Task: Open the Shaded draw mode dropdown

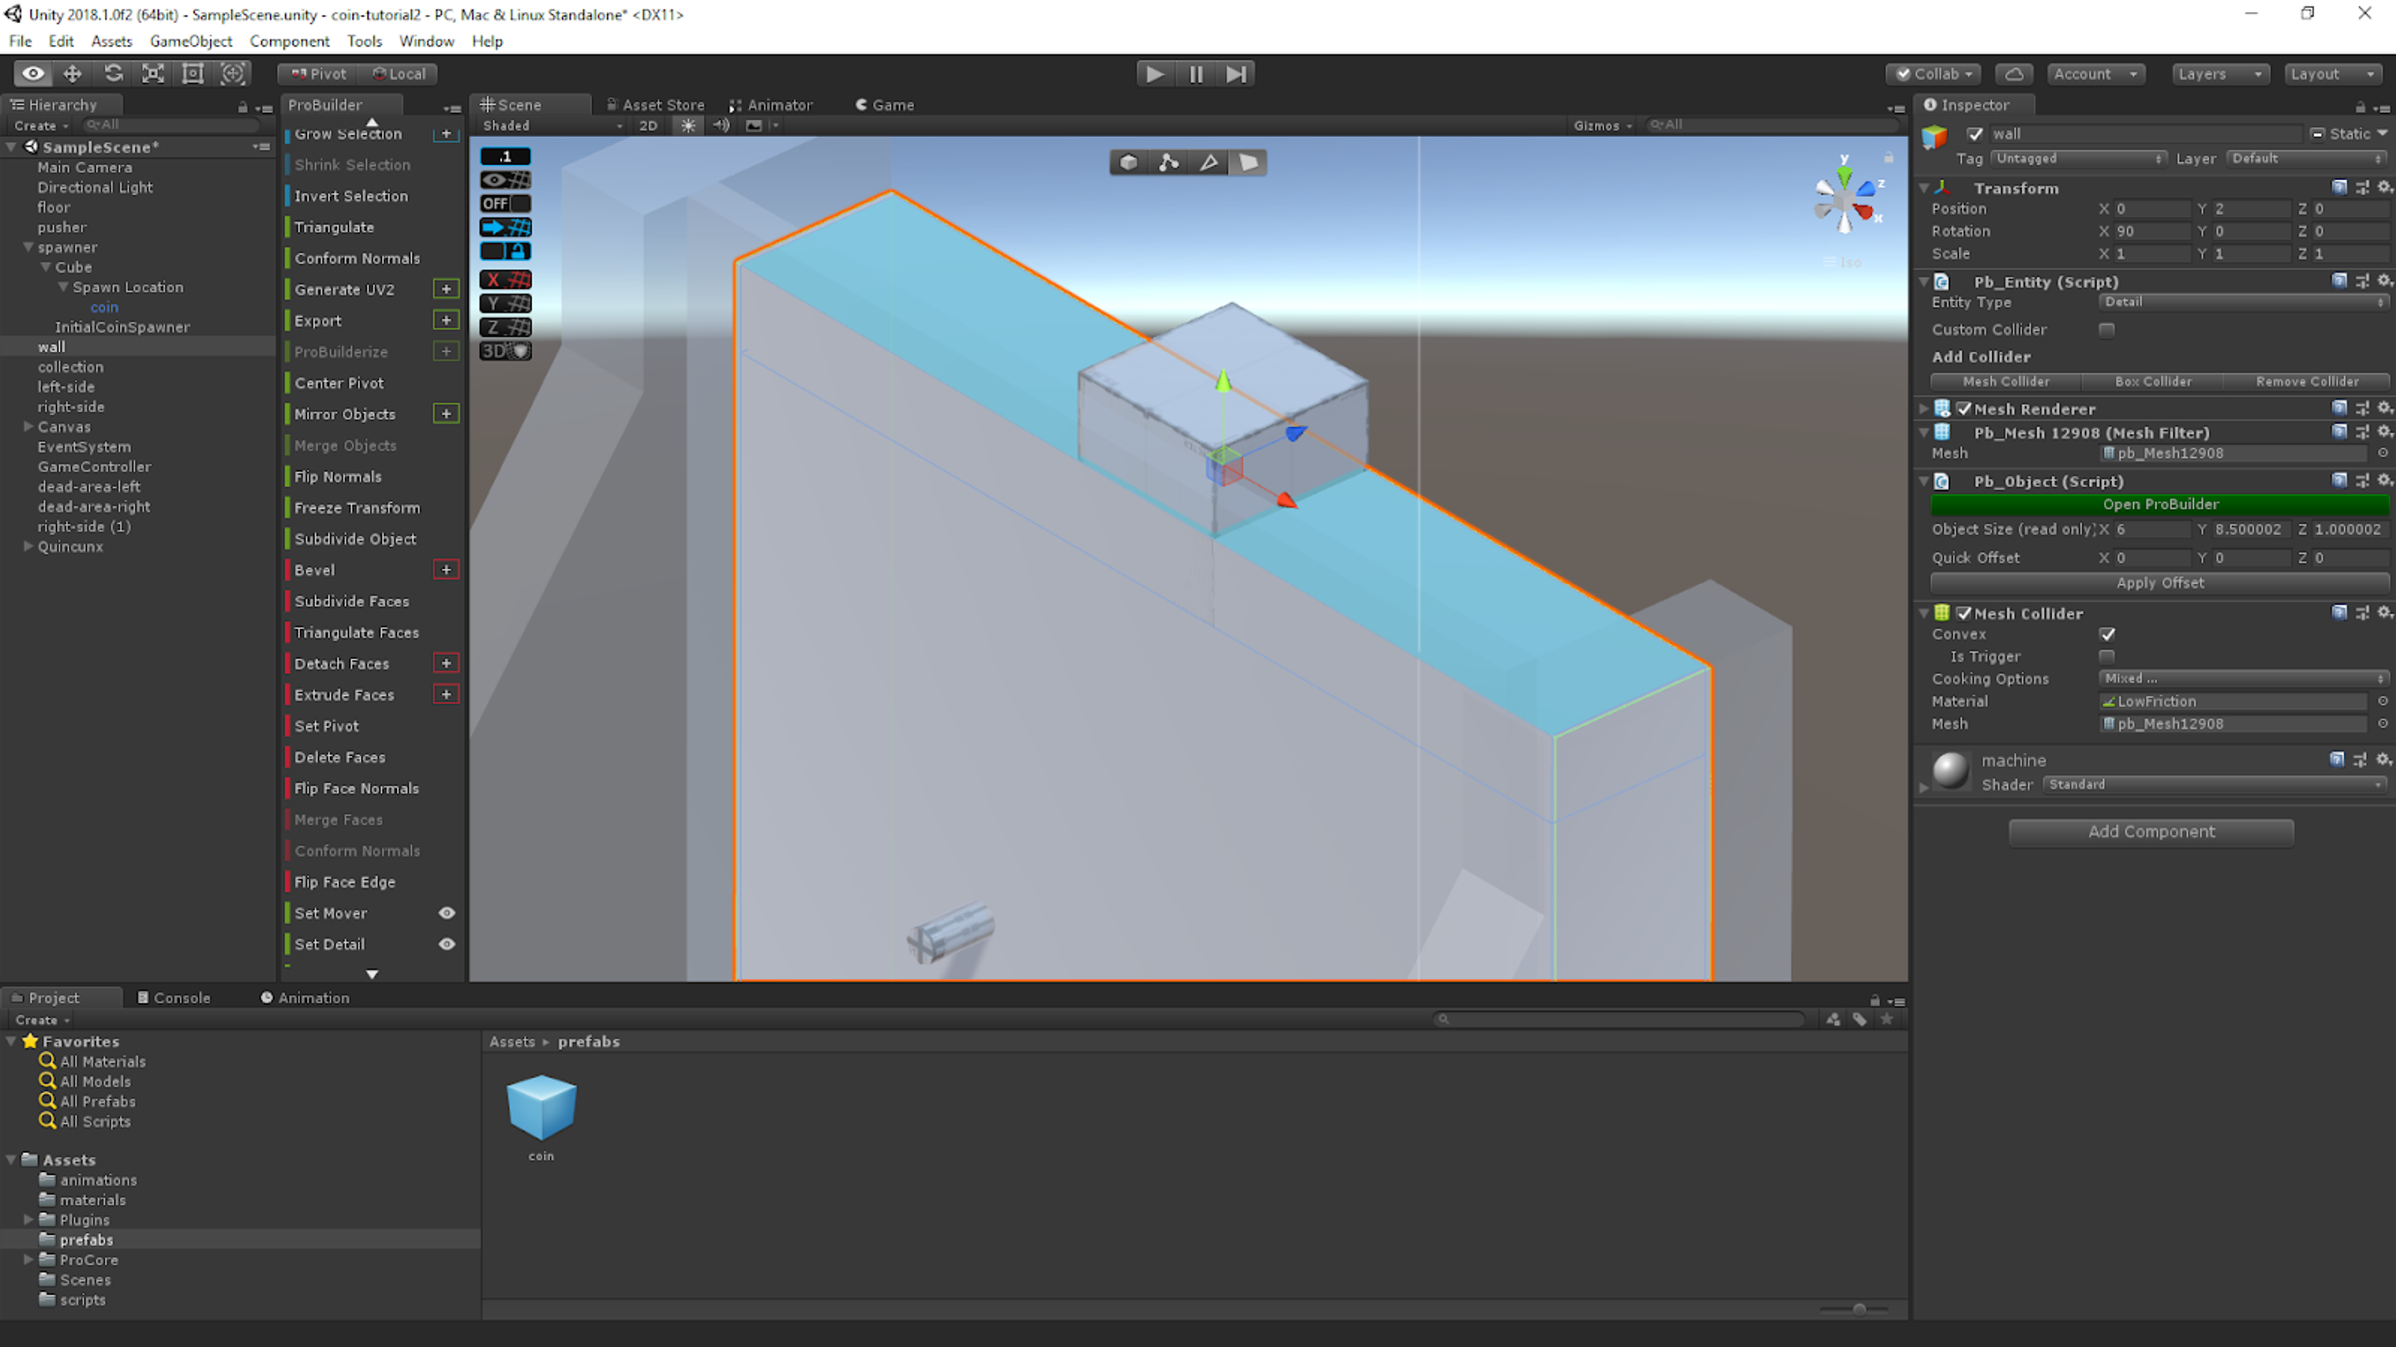Action: tap(552, 125)
